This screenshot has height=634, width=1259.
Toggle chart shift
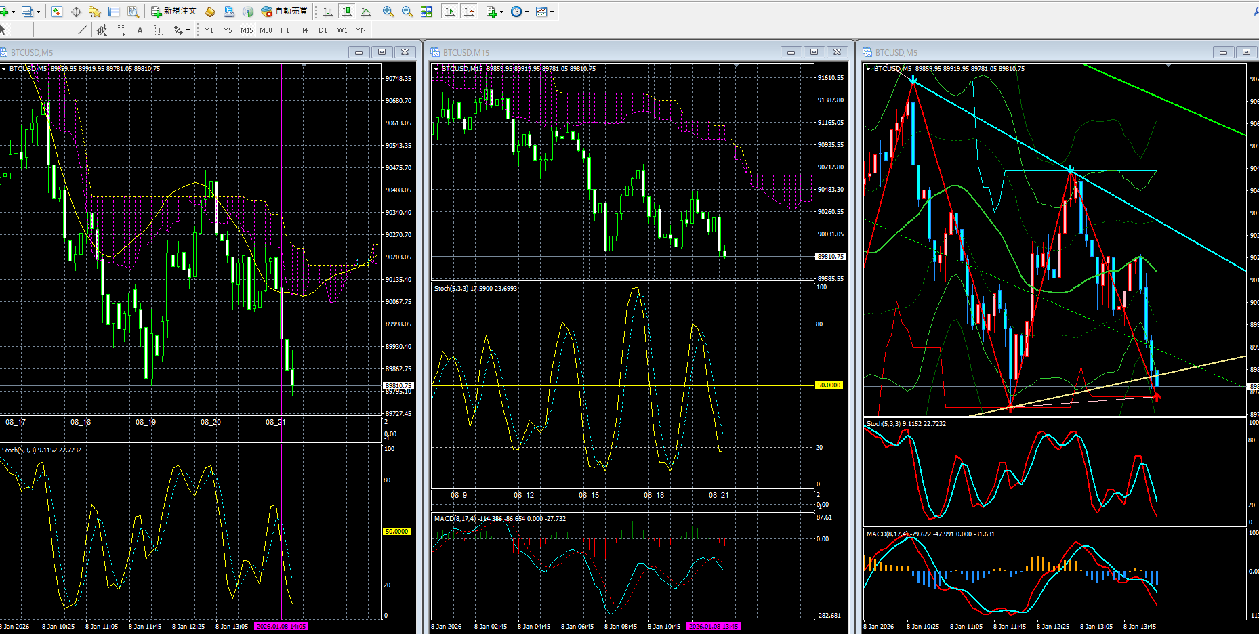pyautogui.click(x=469, y=12)
